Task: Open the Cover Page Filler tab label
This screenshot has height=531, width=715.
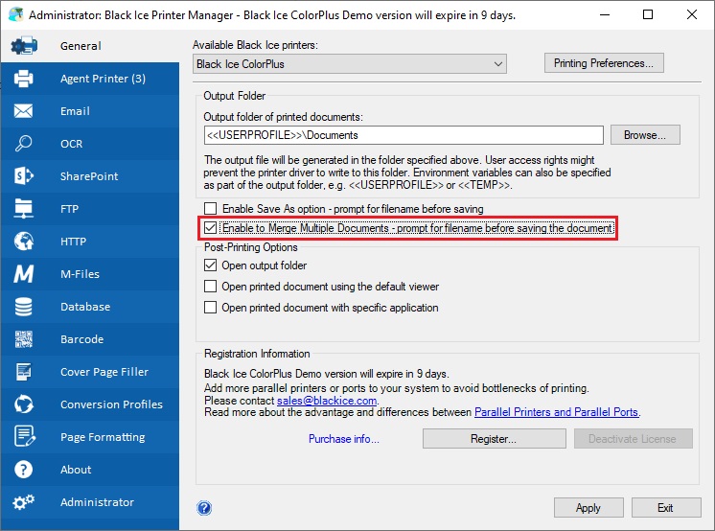Action: click(104, 372)
